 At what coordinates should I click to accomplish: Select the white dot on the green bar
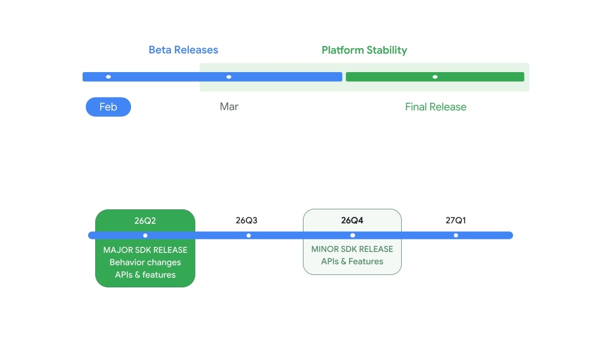(x=435, y=77)
